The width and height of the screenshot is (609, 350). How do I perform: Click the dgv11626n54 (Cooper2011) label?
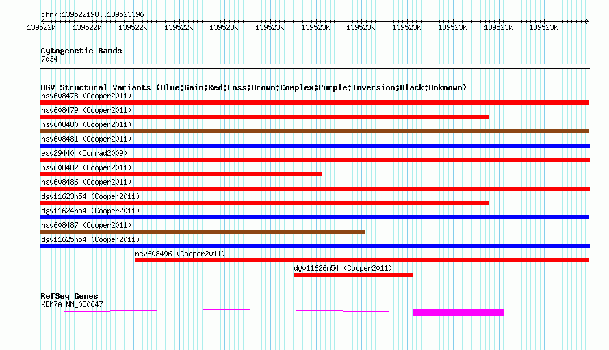click(343, 268)
